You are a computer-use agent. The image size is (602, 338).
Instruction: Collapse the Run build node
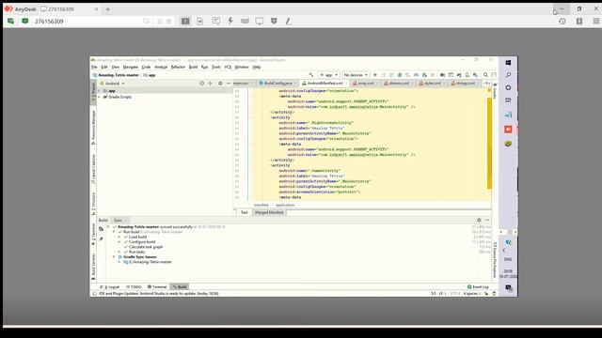[x=114, y=232]
